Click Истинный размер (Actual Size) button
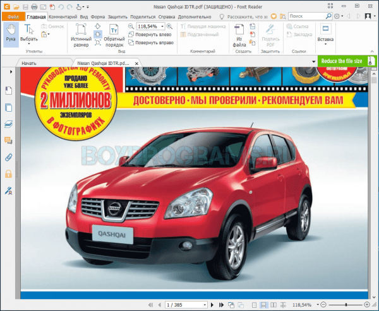Screen dimensions: 379x311 click(81, 35)
